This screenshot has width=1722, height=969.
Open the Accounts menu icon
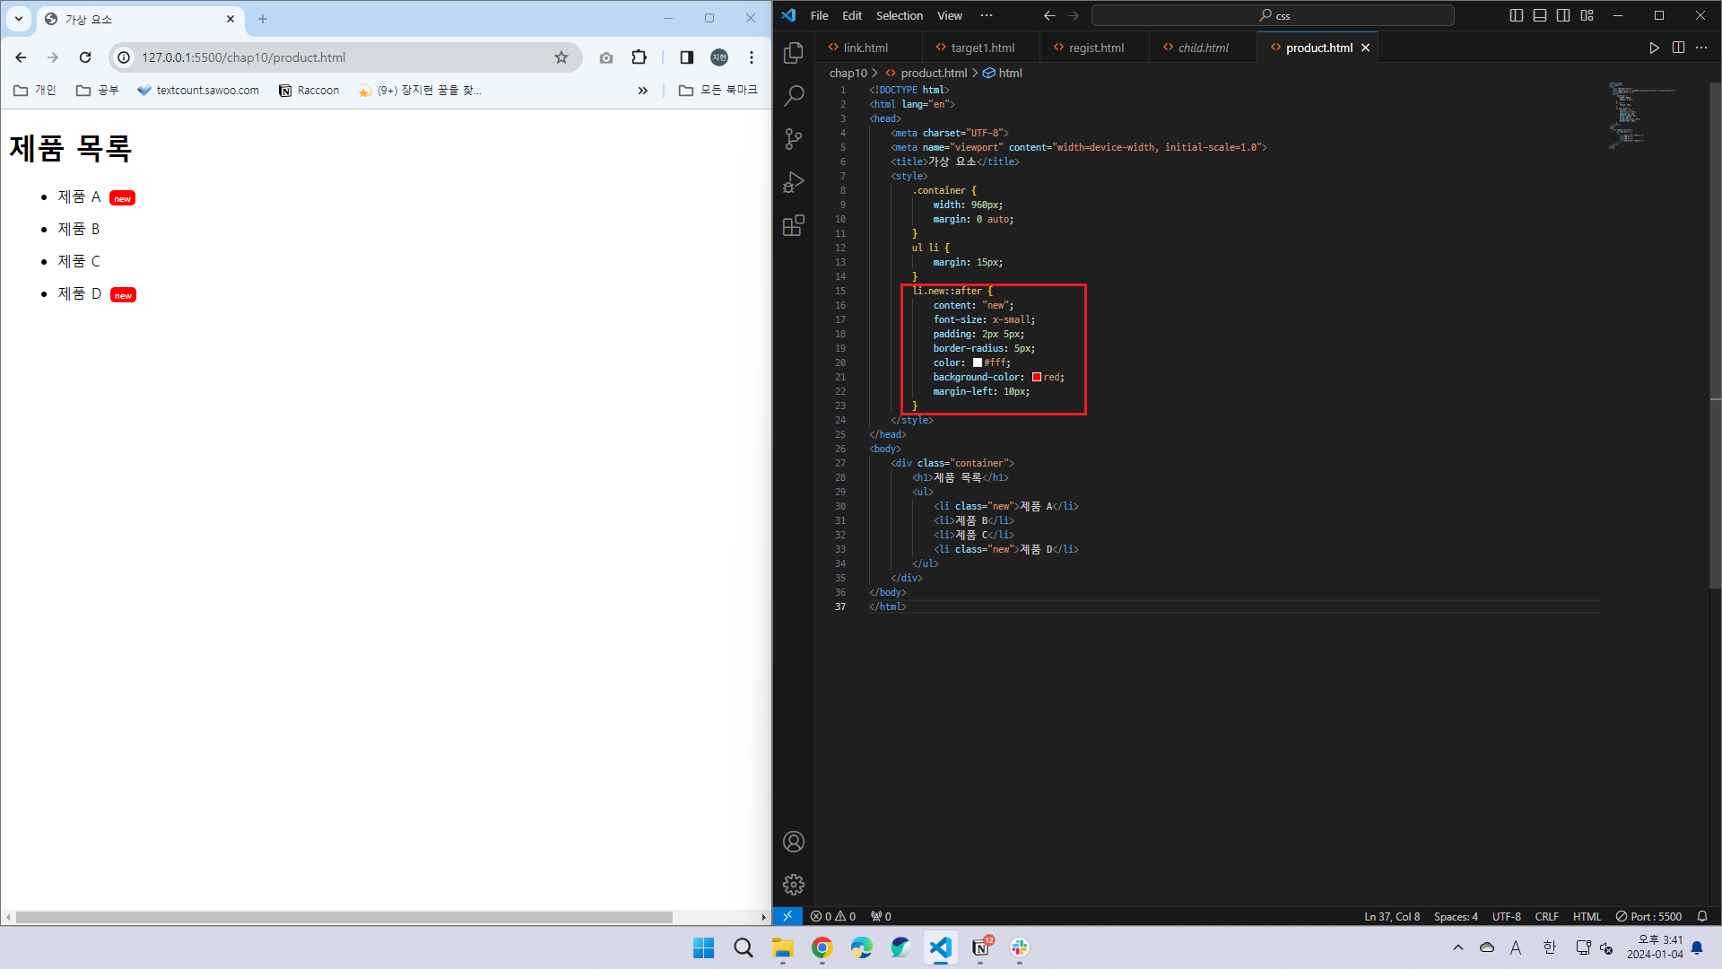point(794,842)
